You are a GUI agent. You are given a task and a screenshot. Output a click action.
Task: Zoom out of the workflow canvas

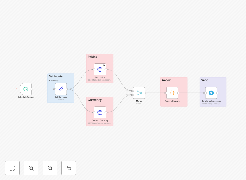click(x=50, y=168)
